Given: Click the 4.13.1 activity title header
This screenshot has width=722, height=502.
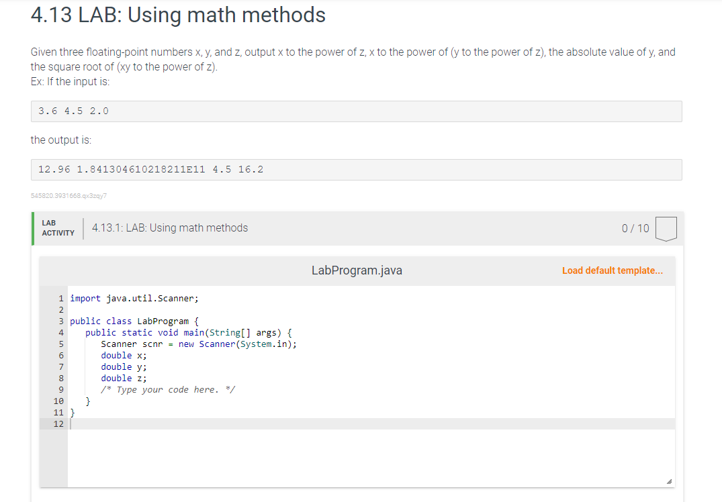Looking at the screenshot, I should click(x=170, y=228).
